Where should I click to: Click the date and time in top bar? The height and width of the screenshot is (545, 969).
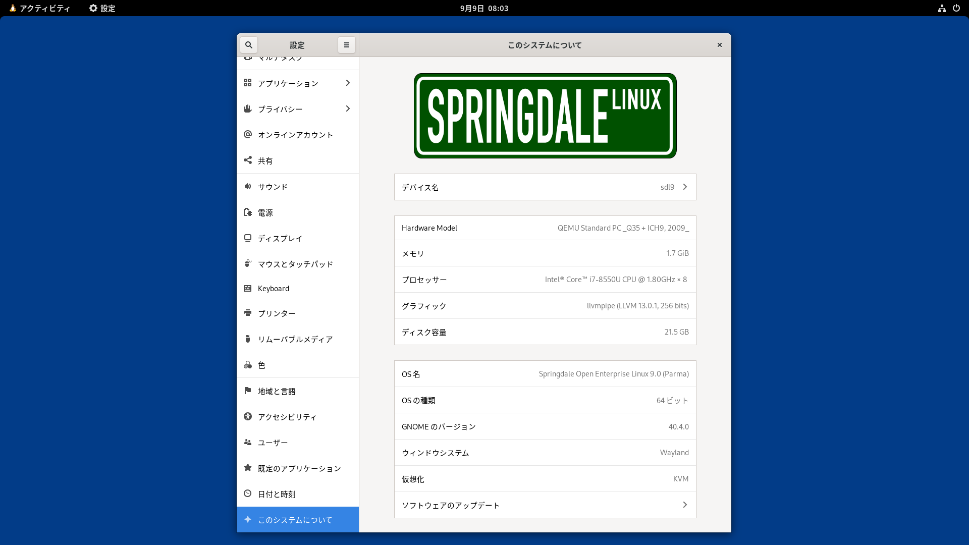484,8
